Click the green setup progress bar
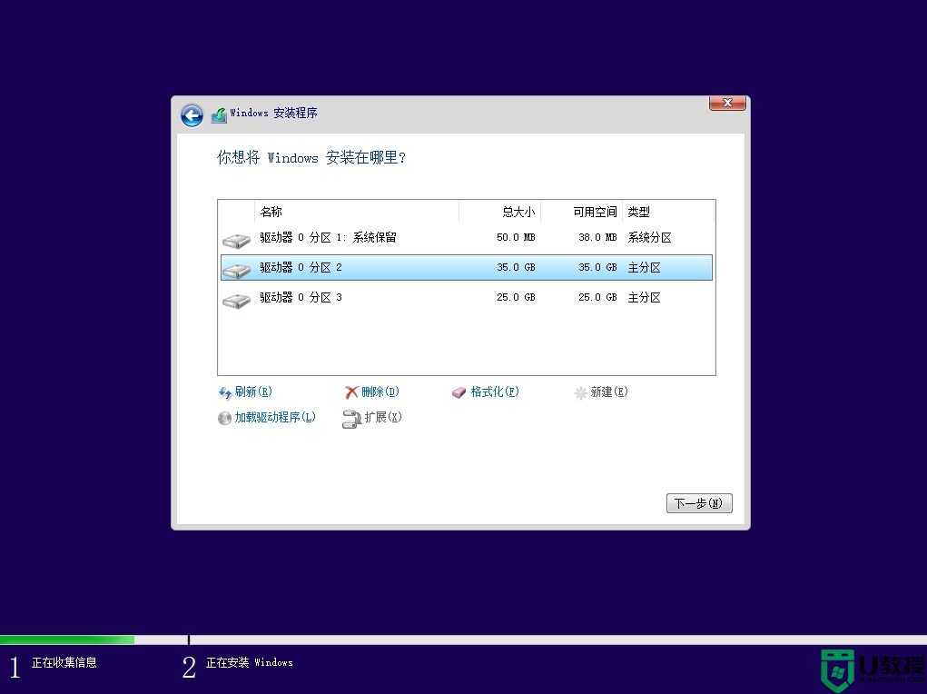 pos(67,639)
